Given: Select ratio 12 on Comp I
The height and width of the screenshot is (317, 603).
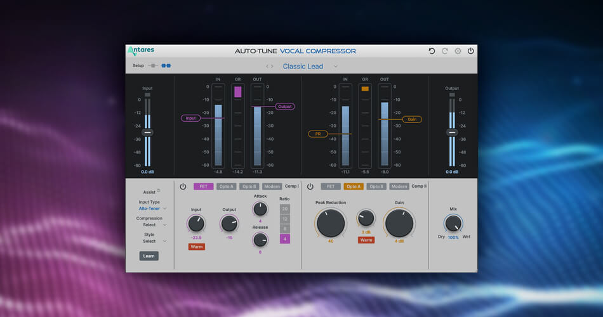Looking at the screenshot, I should 285,219.
